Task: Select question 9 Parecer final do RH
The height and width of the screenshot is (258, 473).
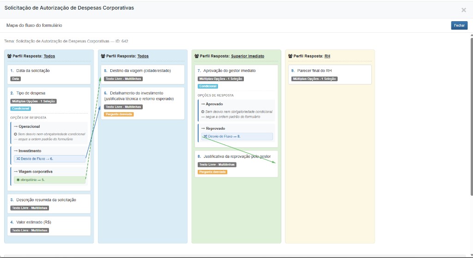Action: click(330, 74)
